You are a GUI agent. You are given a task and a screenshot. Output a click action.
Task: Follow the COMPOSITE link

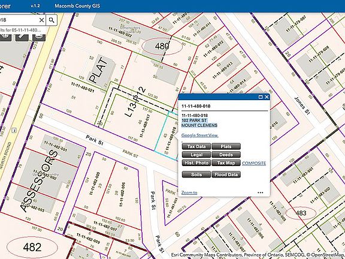click(x=254, y=163)
